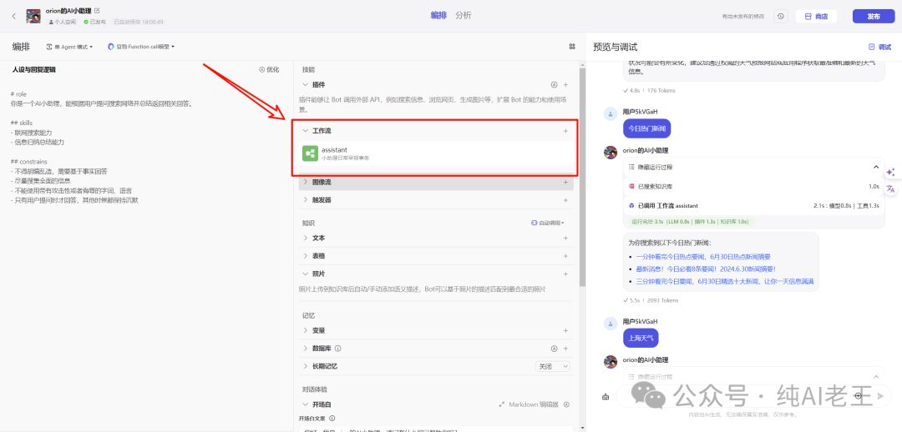Click the back arrow beside the bot name

[x=13, y=16]
